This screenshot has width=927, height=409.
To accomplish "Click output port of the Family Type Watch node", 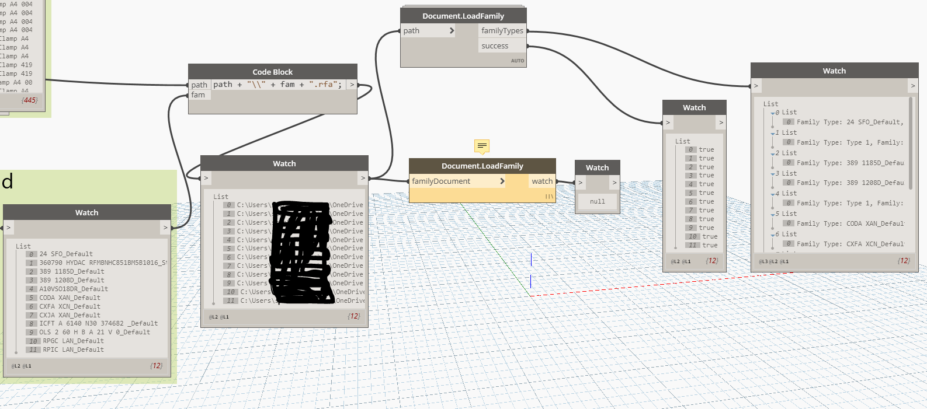I will tap(913, 86).
